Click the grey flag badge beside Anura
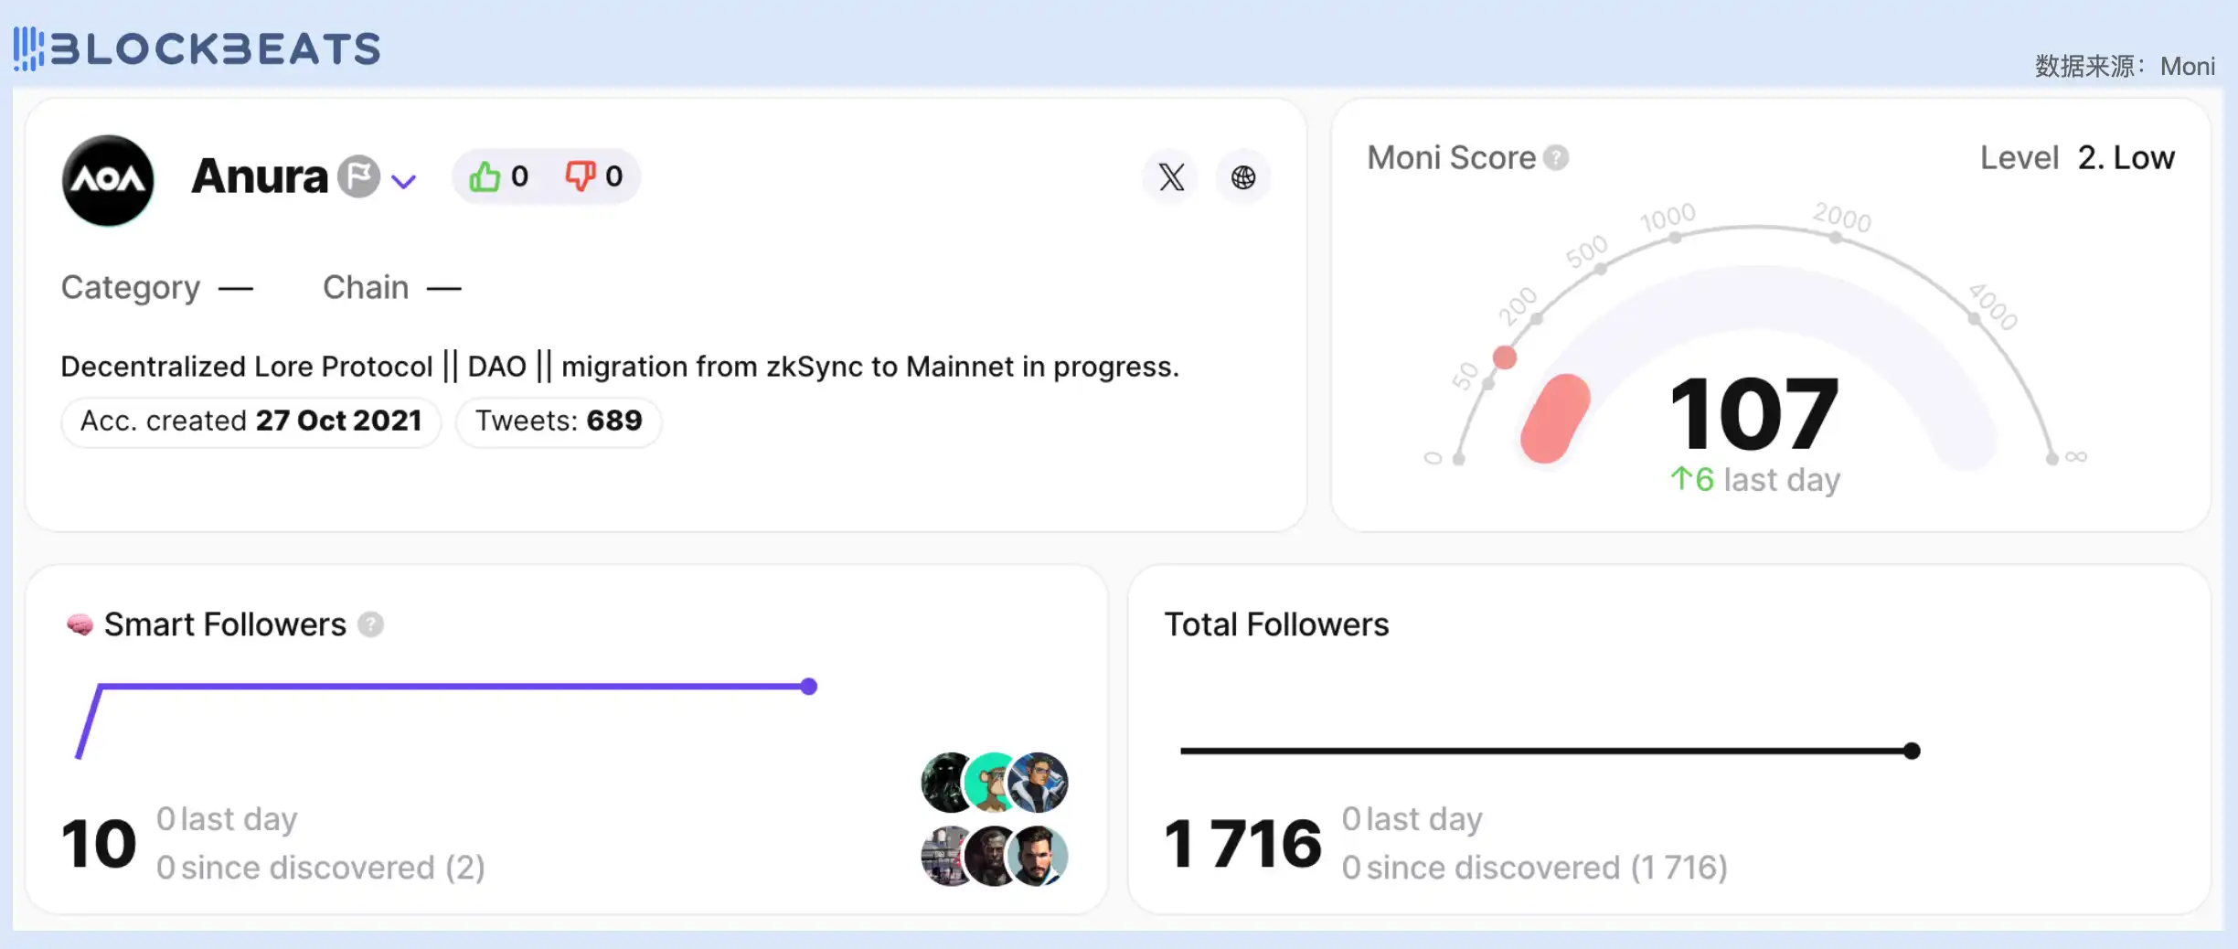2238x949 pixels. (358, 176)
